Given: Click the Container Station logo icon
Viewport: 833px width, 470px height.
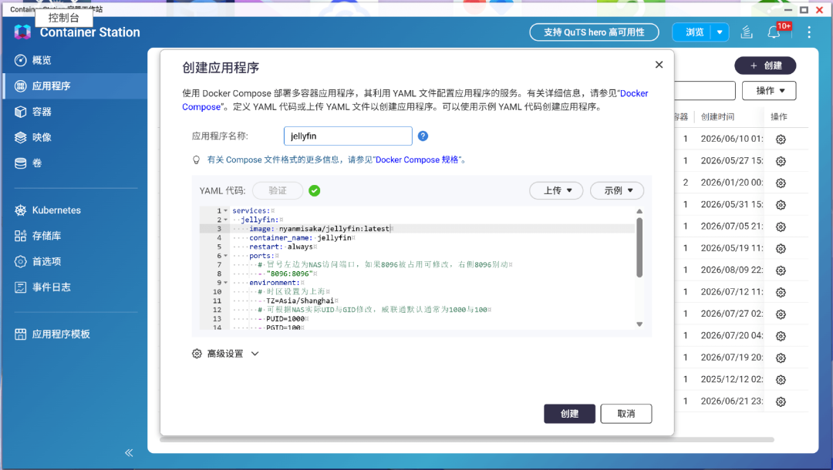Looking at the screenshot, I should (x=22, y=32).
